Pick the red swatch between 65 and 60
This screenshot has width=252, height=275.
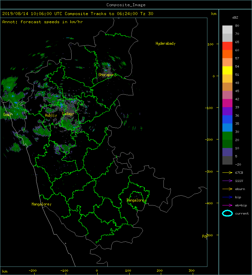click(227, 46)
